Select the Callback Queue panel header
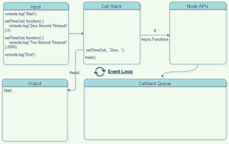This screenshot has height=144, width=229. click(155, 83)
